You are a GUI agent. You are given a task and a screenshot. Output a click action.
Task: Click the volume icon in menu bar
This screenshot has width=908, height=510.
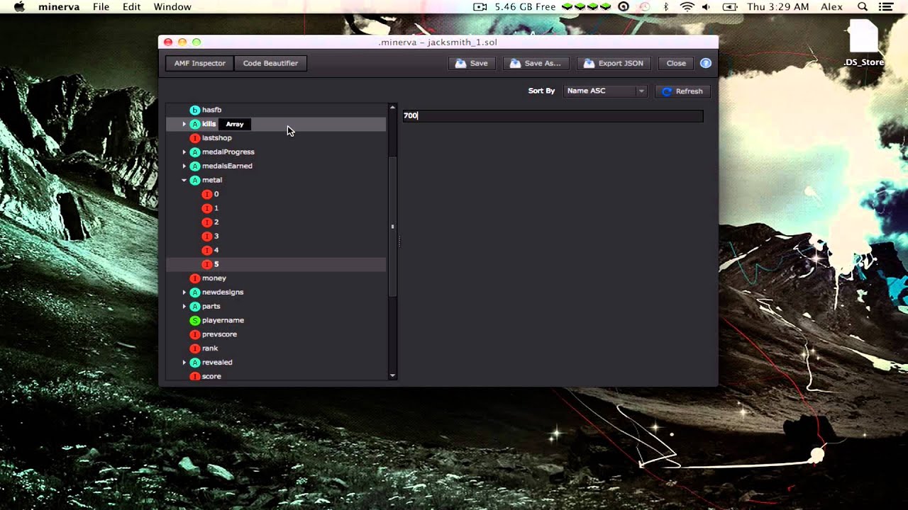coord(706,6)
